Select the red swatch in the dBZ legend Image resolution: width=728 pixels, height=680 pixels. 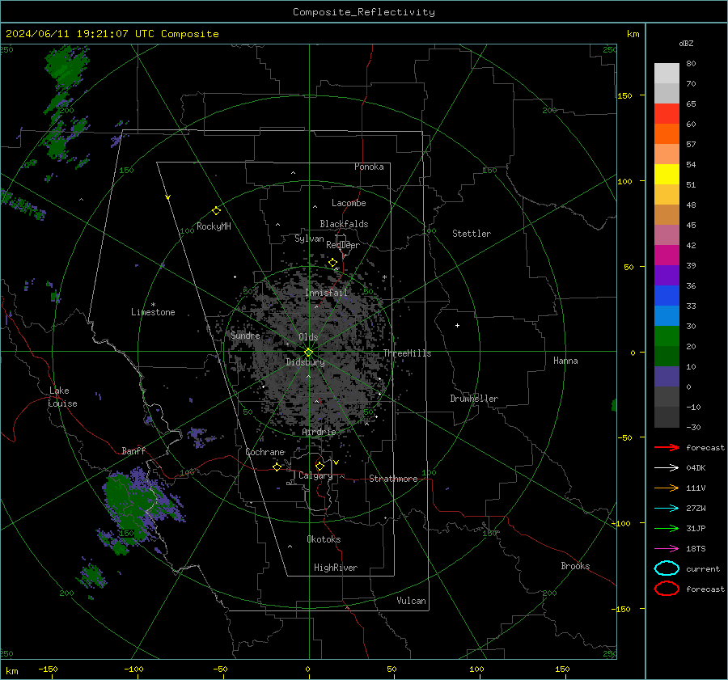(x=667, y=113)
